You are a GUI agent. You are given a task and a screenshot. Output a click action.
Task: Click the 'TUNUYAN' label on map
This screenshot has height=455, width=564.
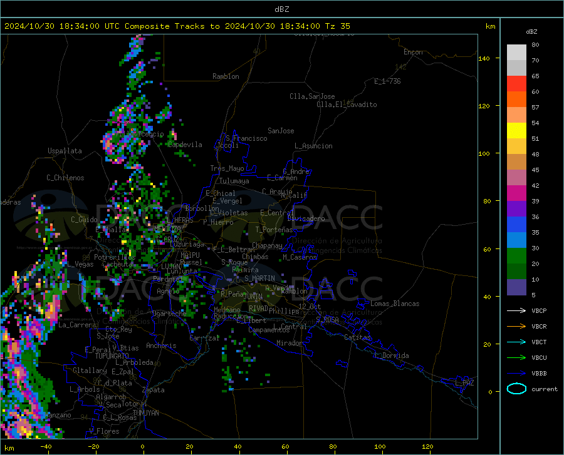click(145, 413)
